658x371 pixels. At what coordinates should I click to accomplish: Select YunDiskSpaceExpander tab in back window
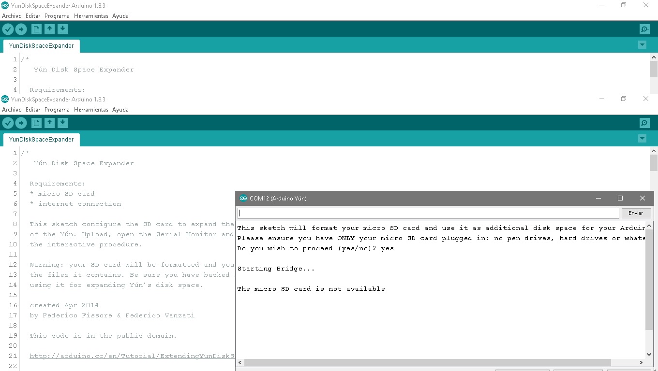[42, 46]
